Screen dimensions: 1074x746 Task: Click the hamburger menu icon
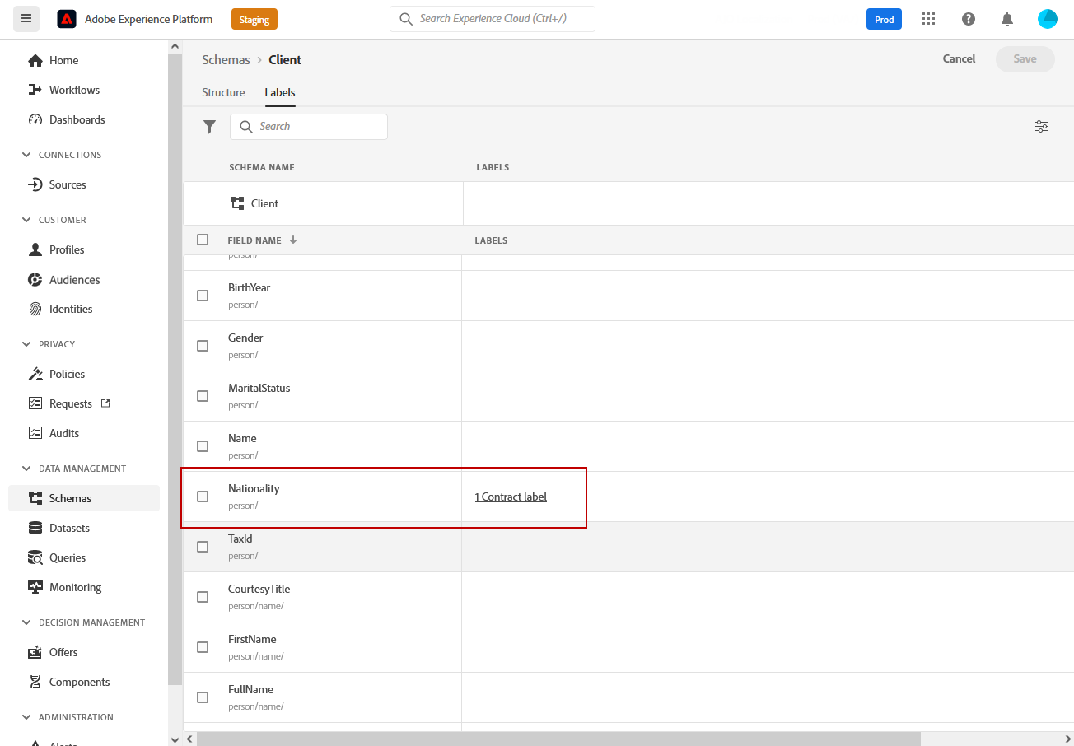pos(26,18)
